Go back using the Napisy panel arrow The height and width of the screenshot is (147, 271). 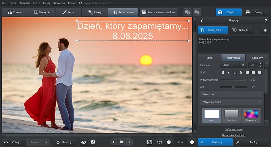(202, 21)
